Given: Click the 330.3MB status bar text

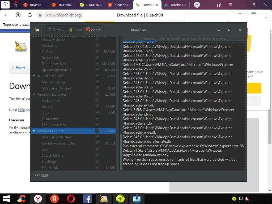Looking at the screenshot, I should pyautogui.click(x=41, y=176).
